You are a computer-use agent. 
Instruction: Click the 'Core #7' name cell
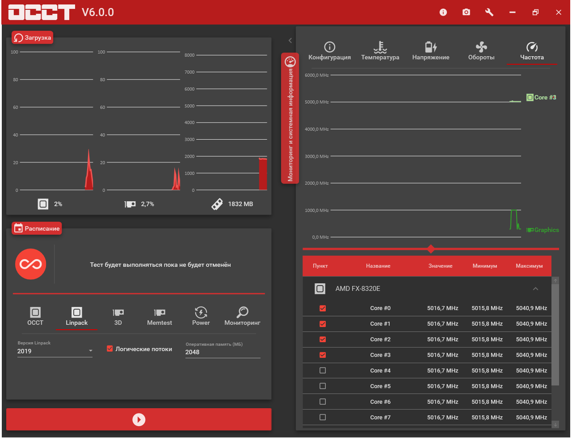click(380, 417)
